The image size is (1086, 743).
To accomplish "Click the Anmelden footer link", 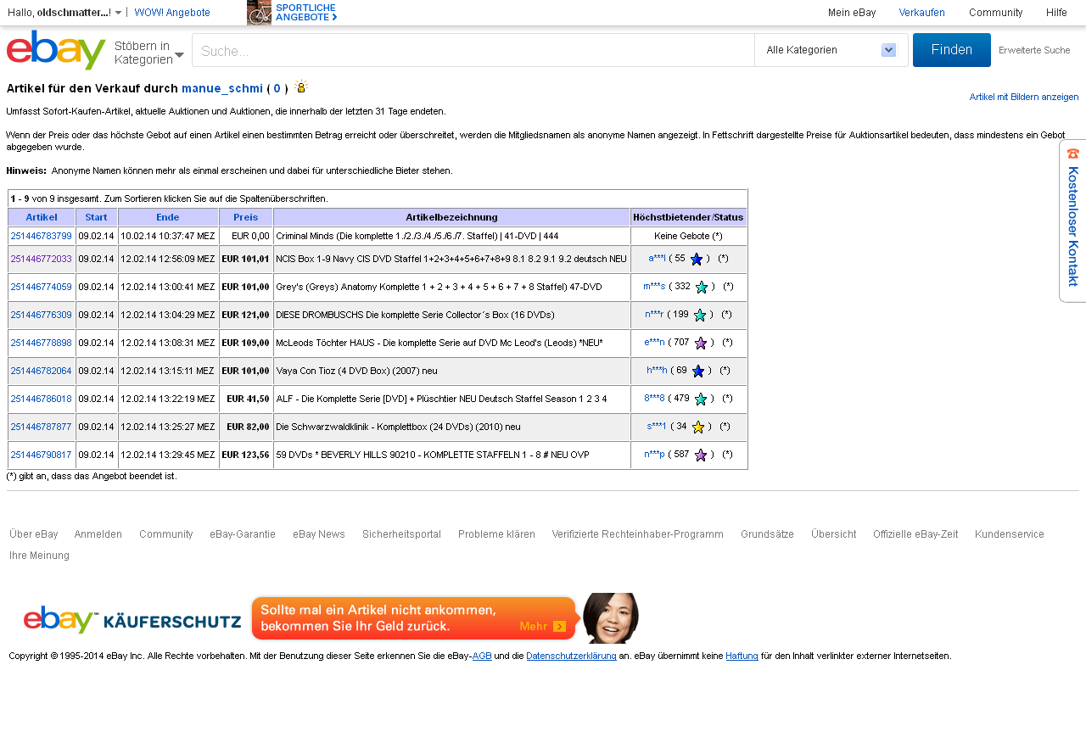I will tap(98, 534).
